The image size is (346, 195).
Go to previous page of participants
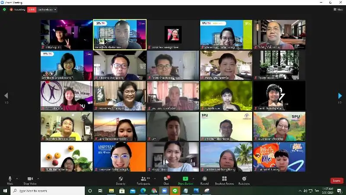pos(6,96)
